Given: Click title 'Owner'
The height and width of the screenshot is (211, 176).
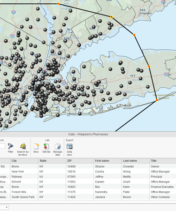Looking at the screenshot, I should click(155, 166).
